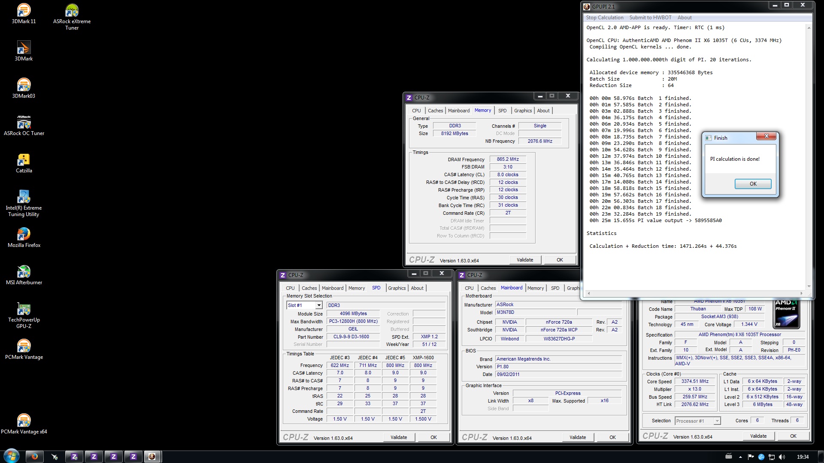
Task: Click the Part Number CL9-9-9 D3-1600 field
Action: 353,337
